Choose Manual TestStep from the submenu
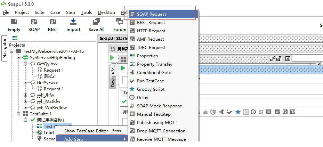The image size is (323, 147). pos(163,114)
